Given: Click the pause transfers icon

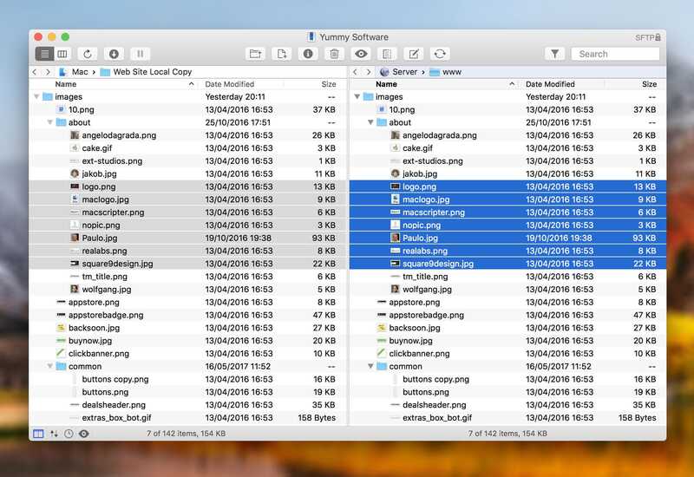Looking at the screenshot, I should point(140,54).
